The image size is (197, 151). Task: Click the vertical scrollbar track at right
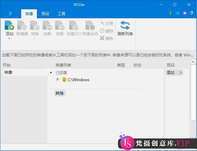click(x=193, y=92)
